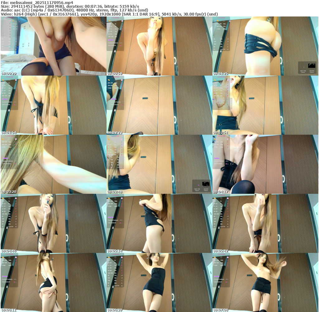
Task: Open the frame at timestamp 00:04:46
Action: pos(53,223)
